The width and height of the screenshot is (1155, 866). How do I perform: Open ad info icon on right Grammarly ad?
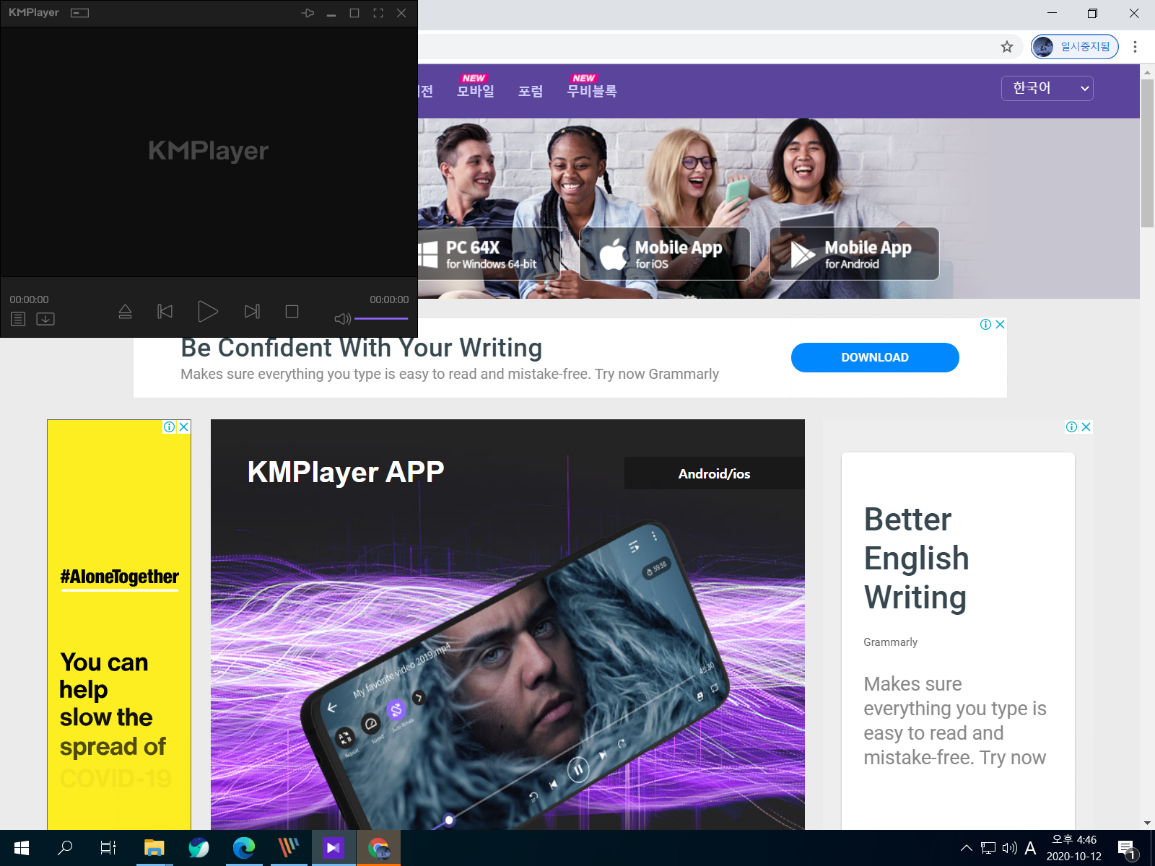click(x=1072, y=427)
